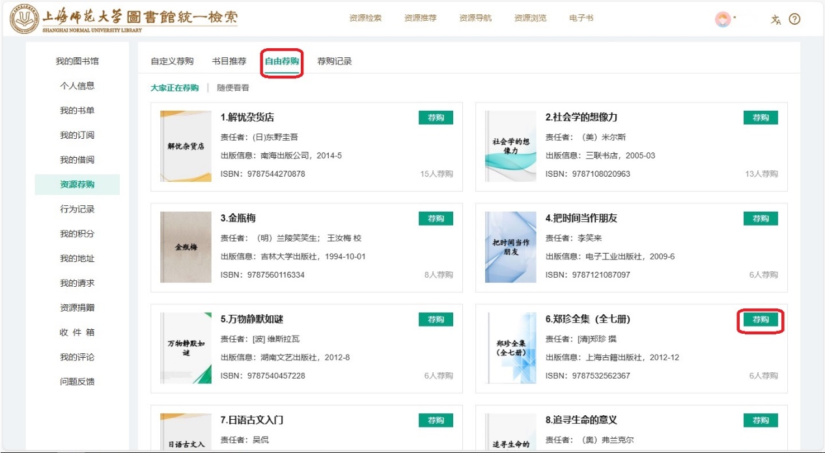Click the Shanghai Normal University Library logo
The width and height of the screenshot is (825, 453).
(x=124, y=19)
